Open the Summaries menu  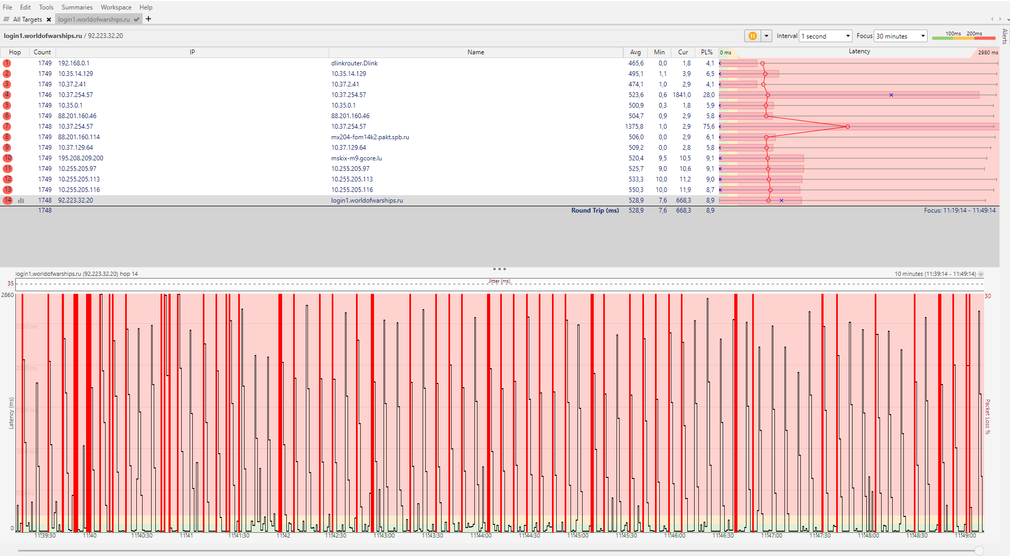pos(77,7)
